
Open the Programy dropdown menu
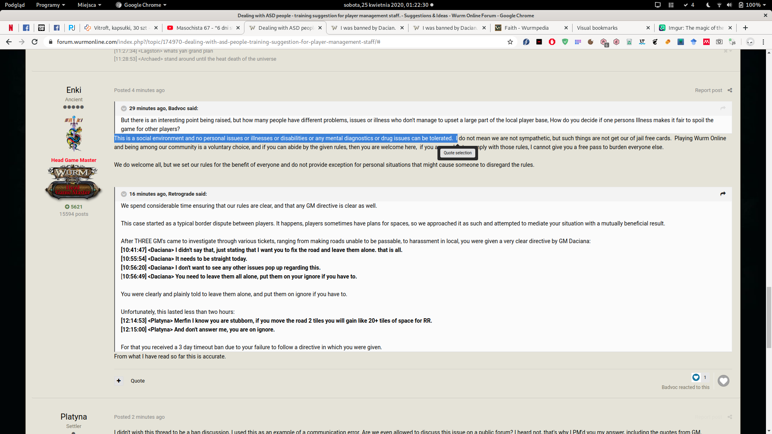(x=50, y=5)
